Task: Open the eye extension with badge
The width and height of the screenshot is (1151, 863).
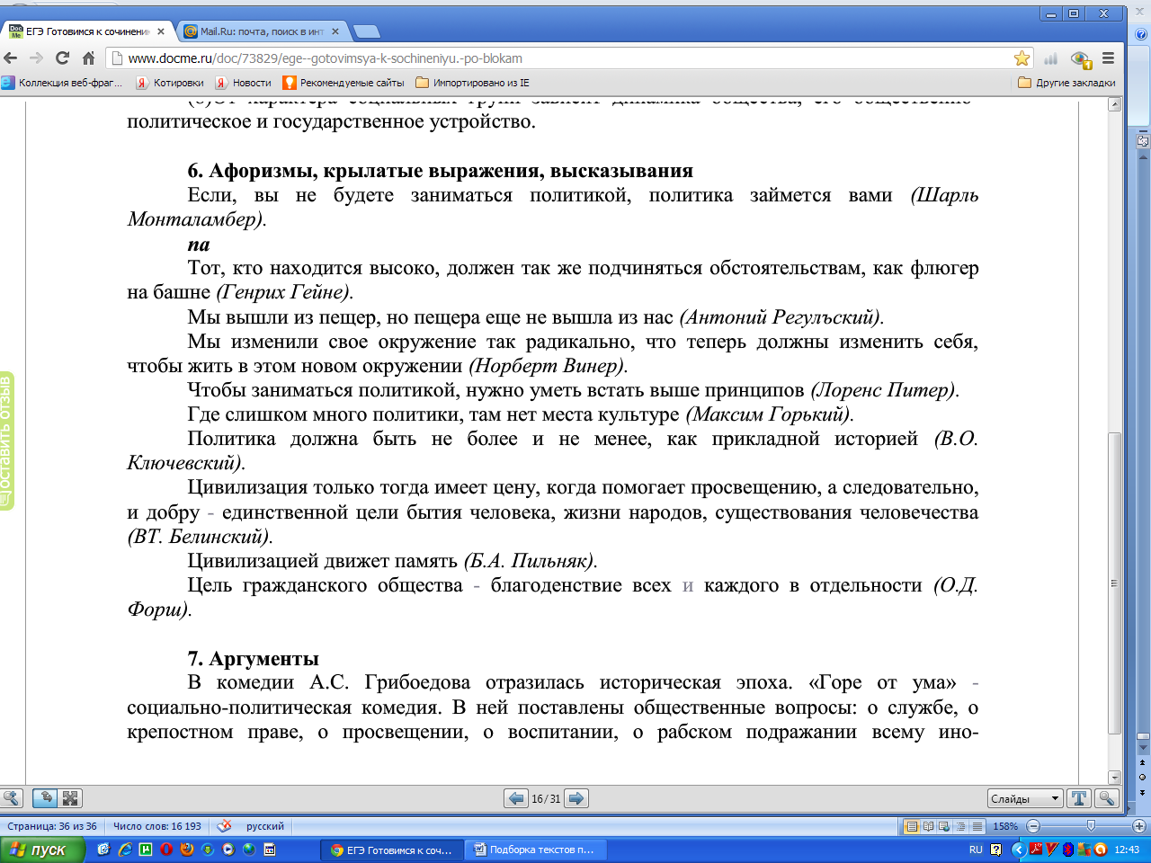Action: pyautogui.click(x=1081, y=59)
